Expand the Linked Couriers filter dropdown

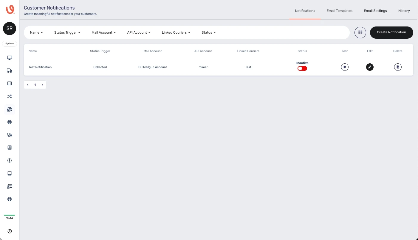[x=176, y=32]
